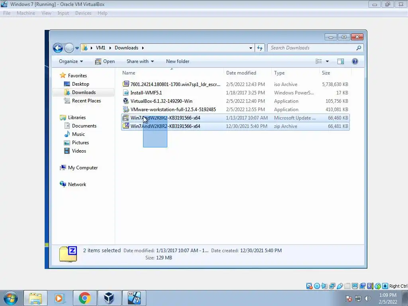Click VirtualBox hard disk status icon
This screenshot has height=306, width=408.
coord(309,286)
